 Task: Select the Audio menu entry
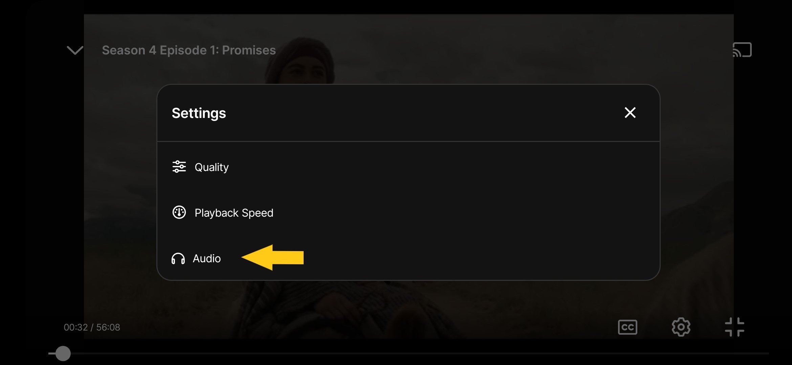click(409, 258)
